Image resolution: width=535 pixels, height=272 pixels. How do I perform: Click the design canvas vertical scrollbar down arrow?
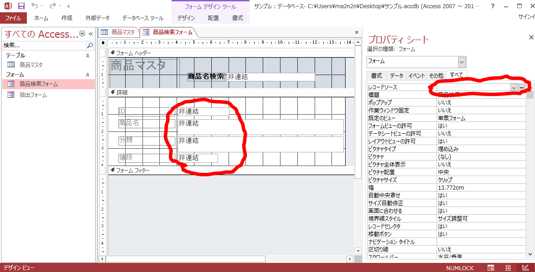(357, 251)
